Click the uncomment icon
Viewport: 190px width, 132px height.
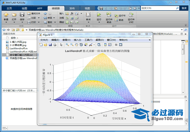click(72, 18)
